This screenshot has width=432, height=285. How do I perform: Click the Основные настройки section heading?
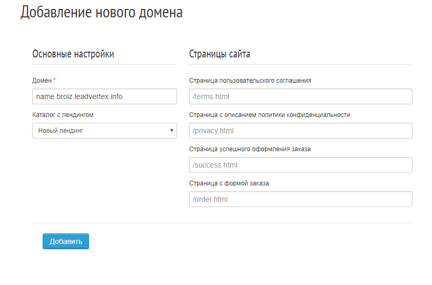coord(73,54)
